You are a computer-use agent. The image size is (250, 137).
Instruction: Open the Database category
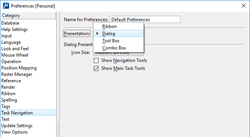[10, 23]
